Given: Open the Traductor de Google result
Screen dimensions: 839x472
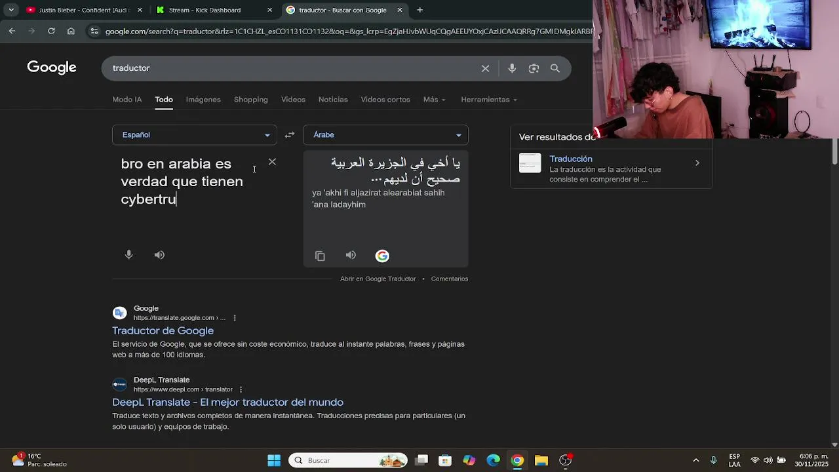Looking at the screenshot, I should tap(163, 330).
